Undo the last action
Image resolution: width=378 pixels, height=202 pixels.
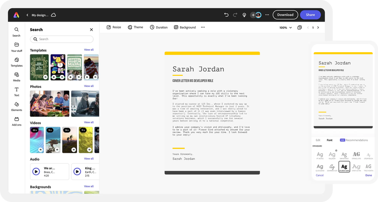[226, 15]
